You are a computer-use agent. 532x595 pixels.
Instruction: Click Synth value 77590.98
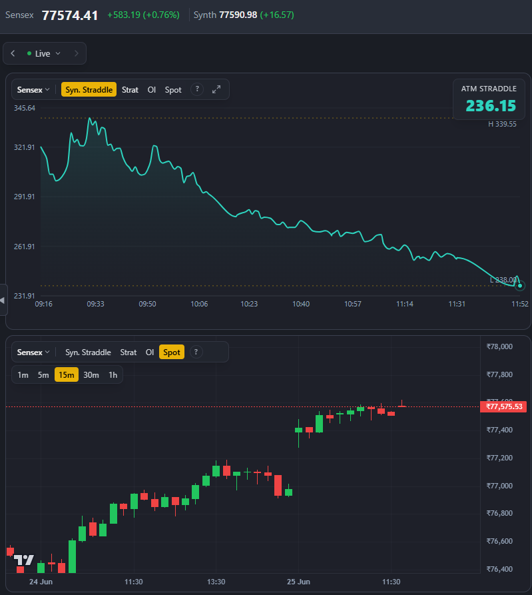coord(238,15)
